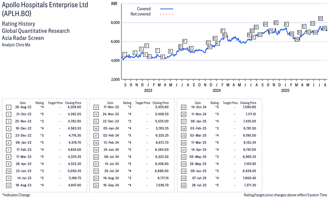The image size is (331, 197).
Task: Click chart marker 24 on the graph
Action: (265, 24)
